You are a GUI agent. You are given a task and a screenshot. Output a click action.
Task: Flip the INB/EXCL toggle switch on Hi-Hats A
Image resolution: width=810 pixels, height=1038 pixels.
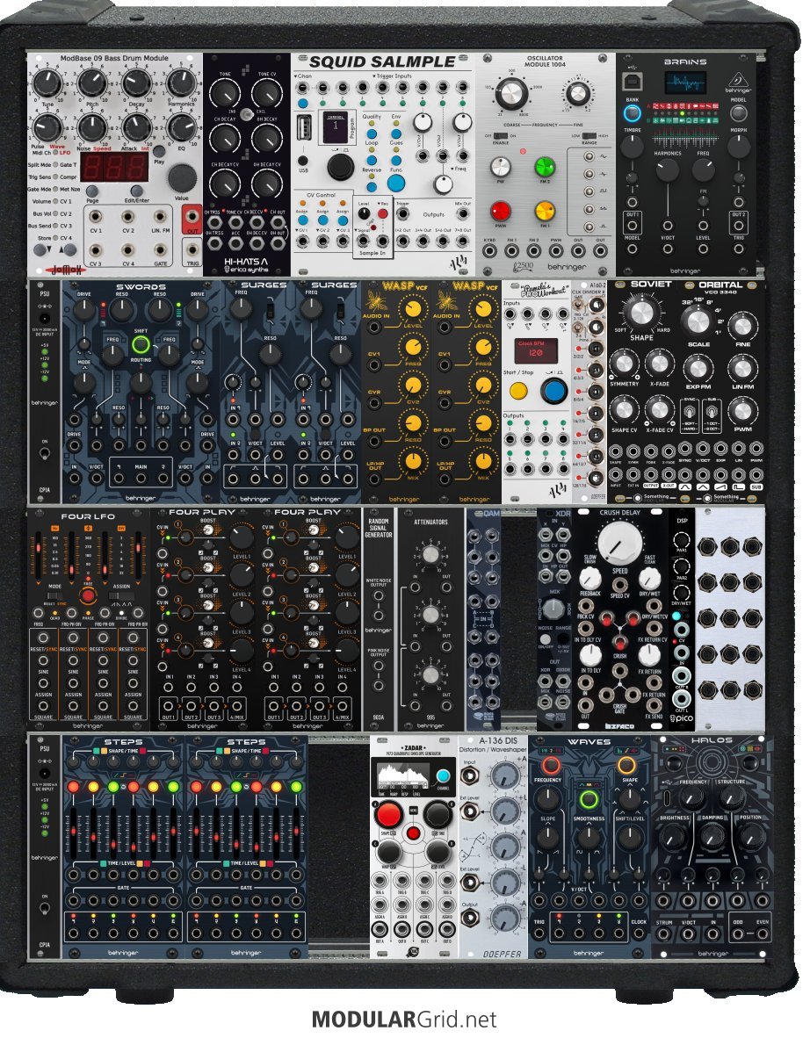coord(246,114)
